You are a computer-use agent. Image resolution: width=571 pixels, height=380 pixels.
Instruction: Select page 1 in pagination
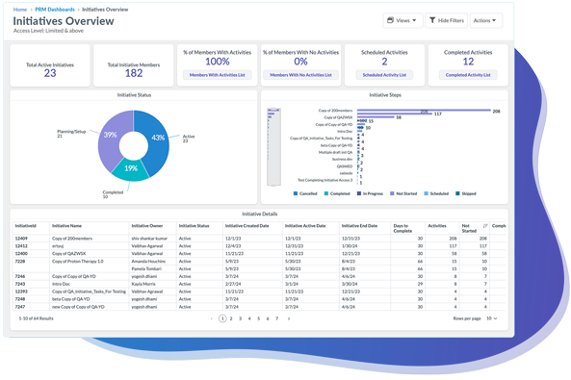tap(222, 318)
